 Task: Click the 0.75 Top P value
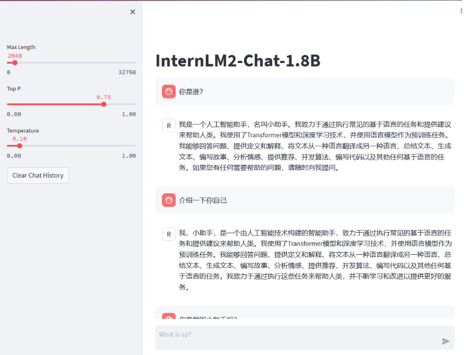point(104,97)
